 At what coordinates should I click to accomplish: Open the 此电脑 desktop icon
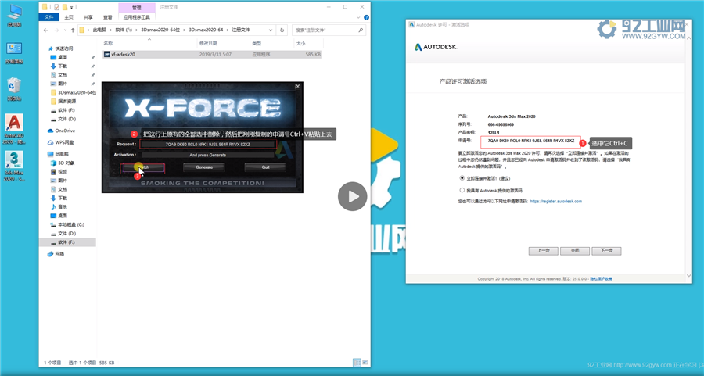14,16
